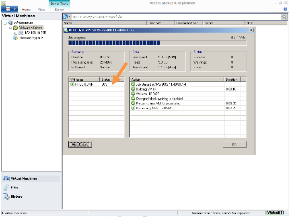Open the main application menu button
Screen dimensions: 290x217
point(9,9)
